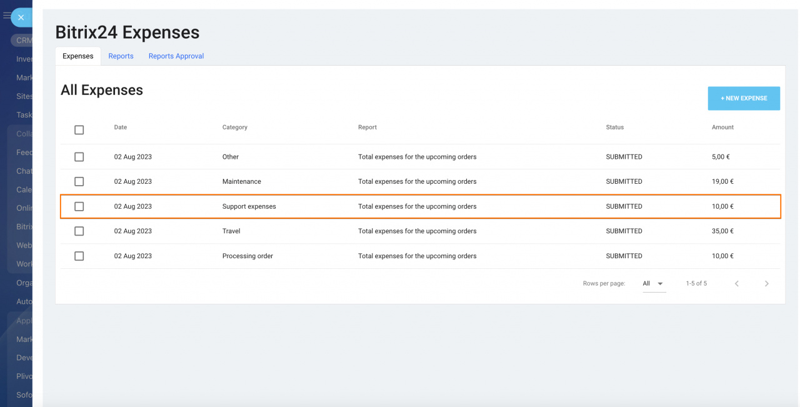
Task: Open Feed item in left sidebar
Action: click(24, 153)
